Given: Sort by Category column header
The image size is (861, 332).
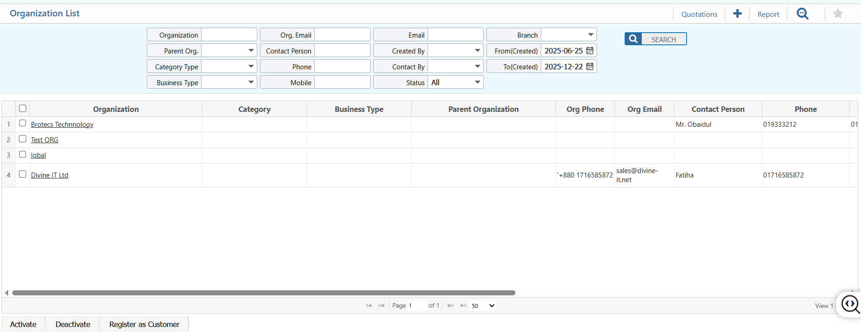Looking at the screenshot, I should click(x=255, y=109).
